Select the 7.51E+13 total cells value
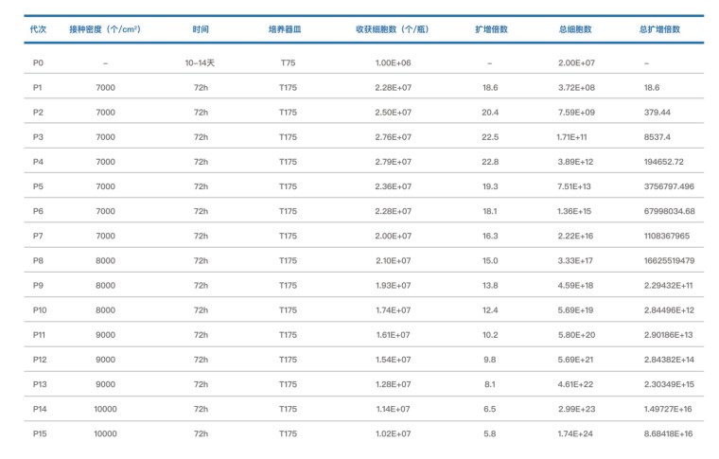The image size is (719, 459). pos(575,186)
